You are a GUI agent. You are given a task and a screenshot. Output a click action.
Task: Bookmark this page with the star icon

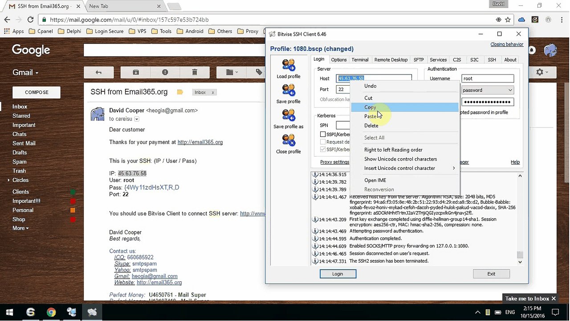tap(508, 20)
